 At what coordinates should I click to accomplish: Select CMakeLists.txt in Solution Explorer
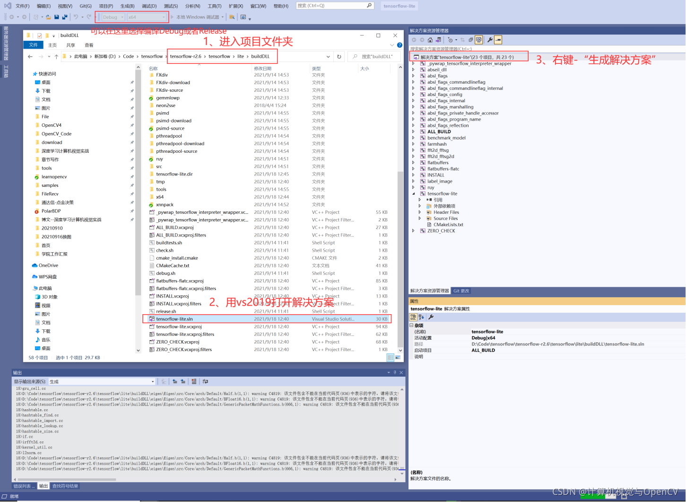coord(448,225)
